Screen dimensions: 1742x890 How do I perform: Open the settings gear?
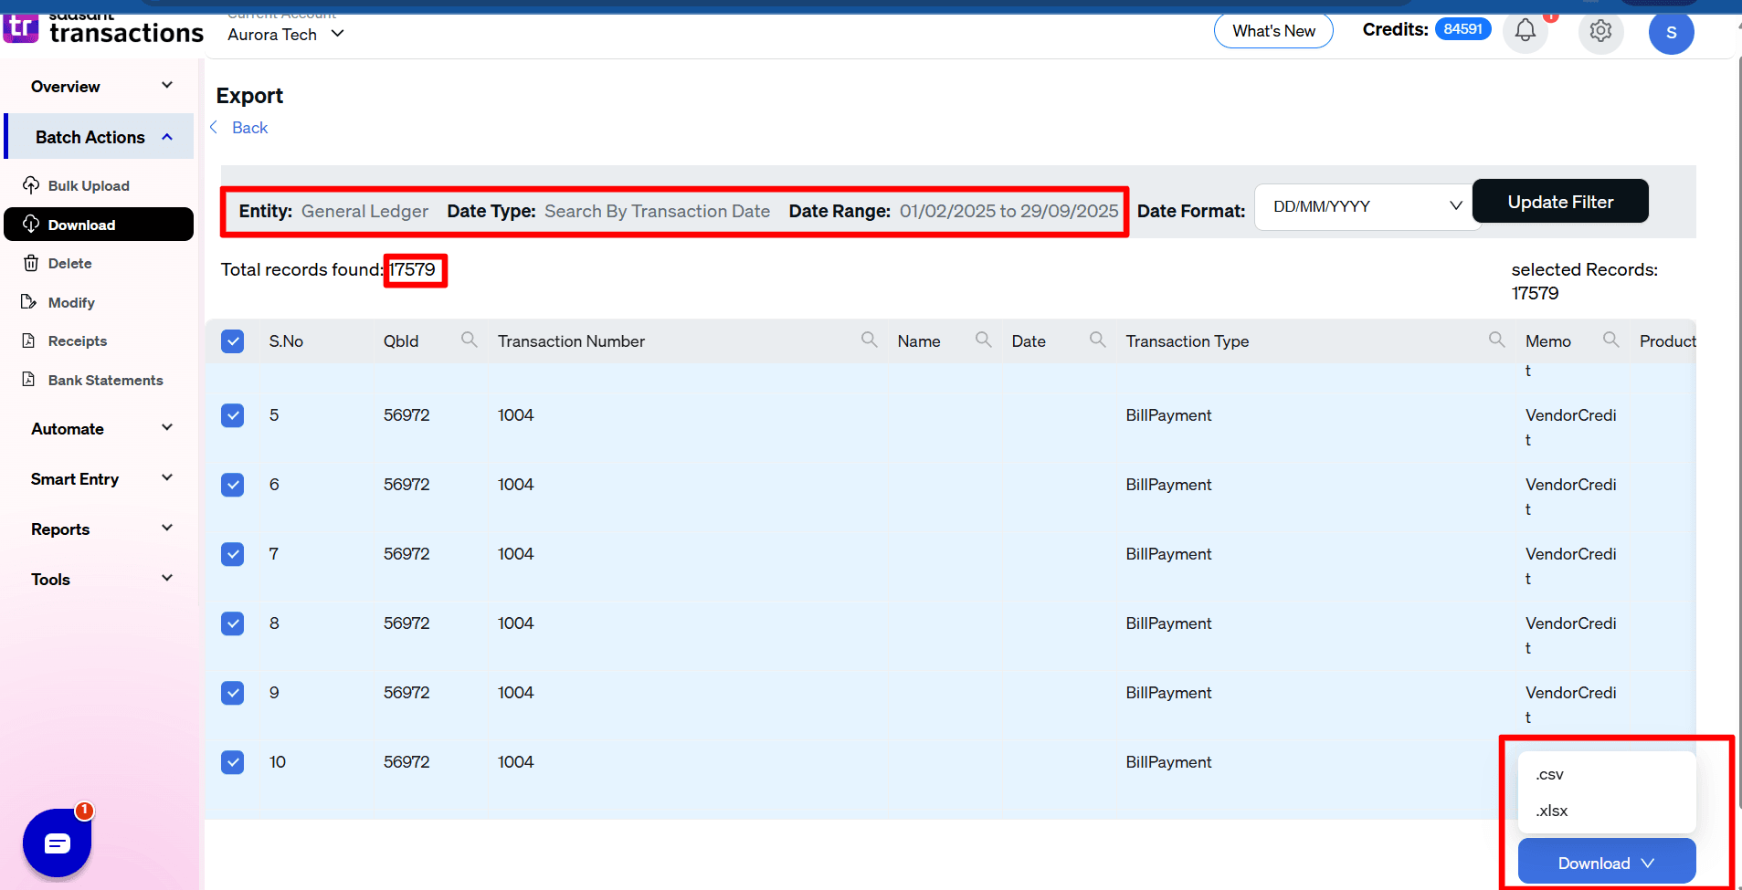pos(1599,30)
